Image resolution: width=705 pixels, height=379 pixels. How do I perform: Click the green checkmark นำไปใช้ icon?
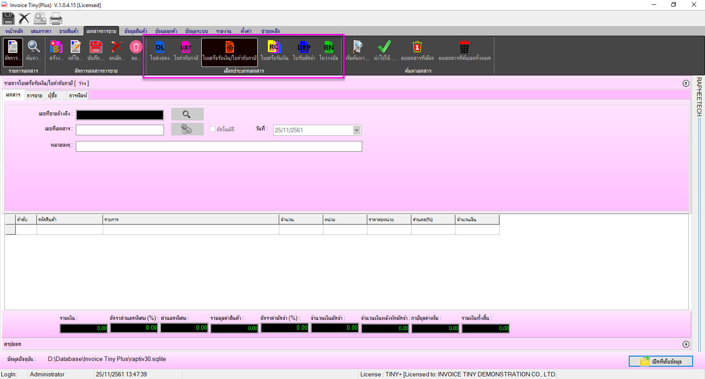[x=385, y=52]
